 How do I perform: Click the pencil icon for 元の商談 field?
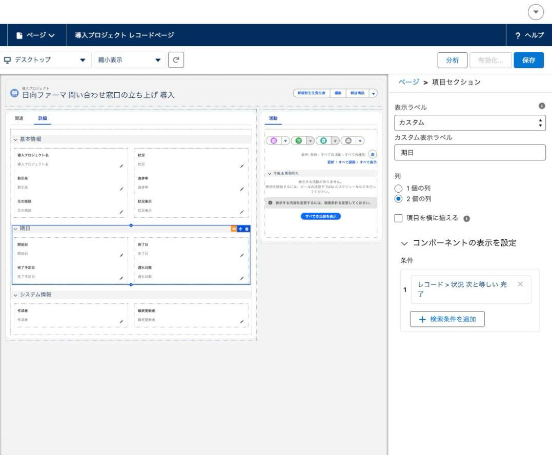coord(121,212)
